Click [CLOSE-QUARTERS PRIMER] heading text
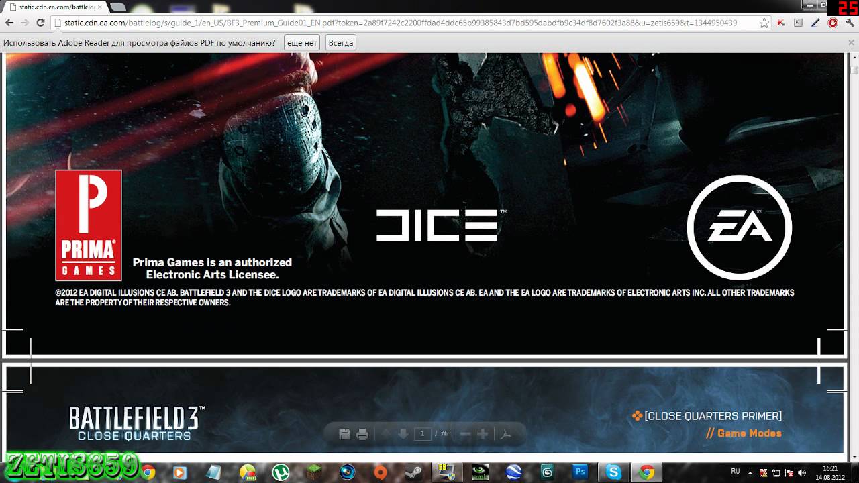The image size is (859, 483). click(x=713, y=416)
